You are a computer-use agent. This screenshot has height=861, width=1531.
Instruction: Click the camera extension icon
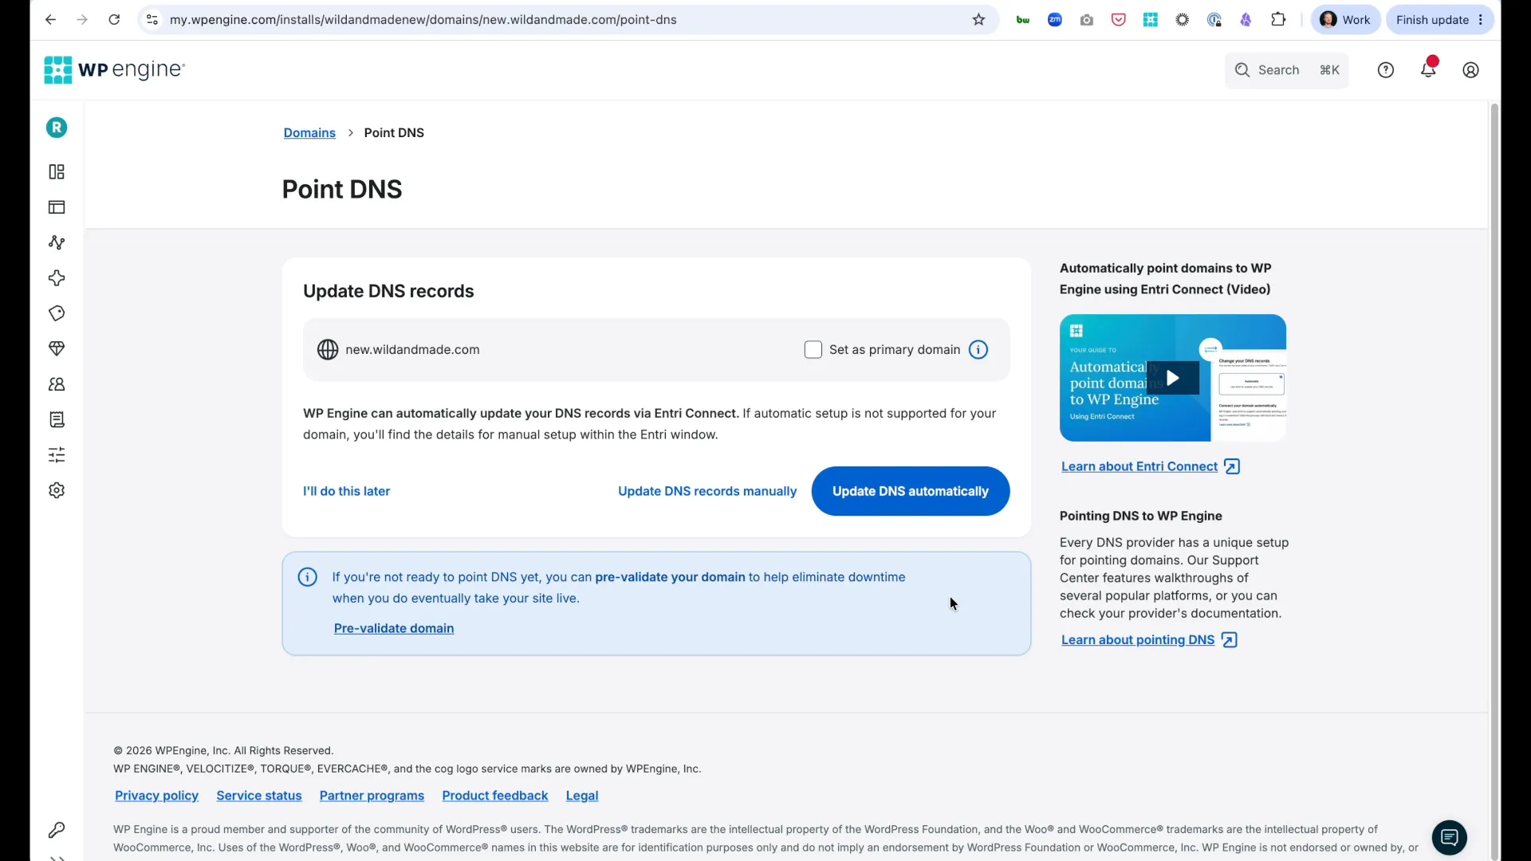(1087, 20)
